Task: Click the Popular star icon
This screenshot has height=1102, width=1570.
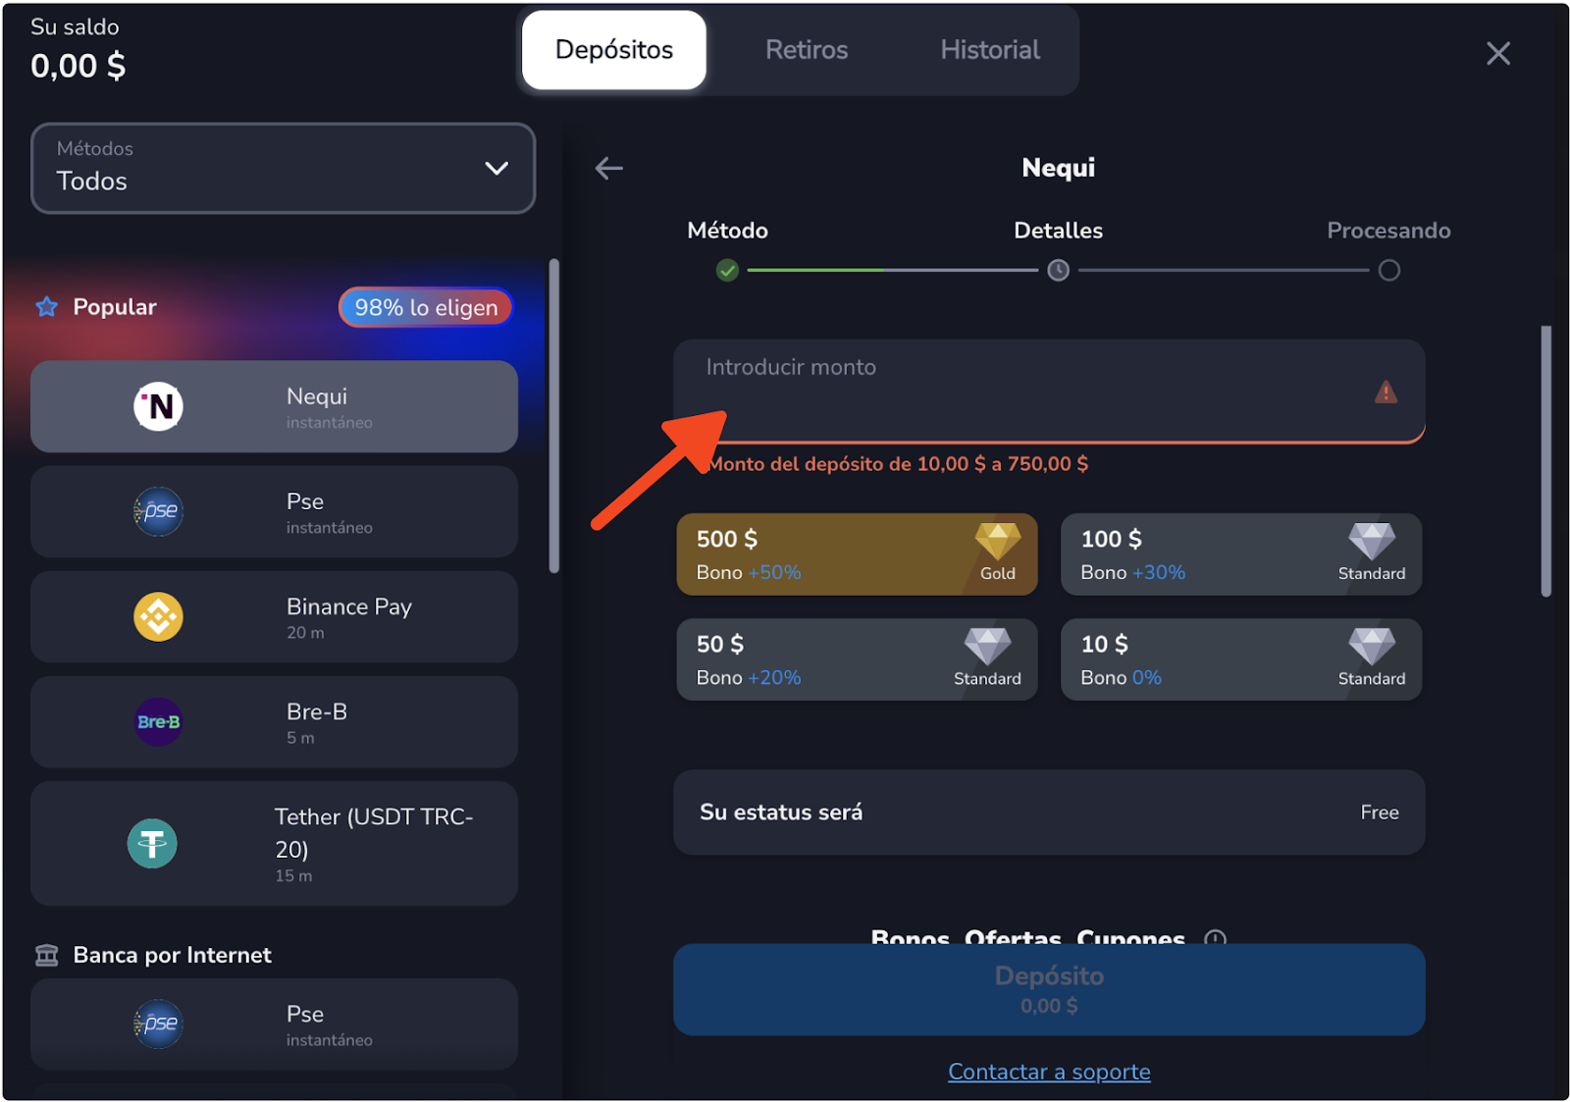Action: pos(47,307)
